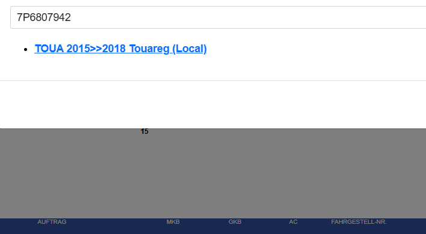Click the FAHRGESTELL-NR. column label

tap(359, 222)
